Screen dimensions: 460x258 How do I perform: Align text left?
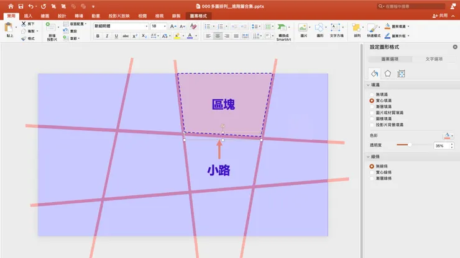coord(208,36)
